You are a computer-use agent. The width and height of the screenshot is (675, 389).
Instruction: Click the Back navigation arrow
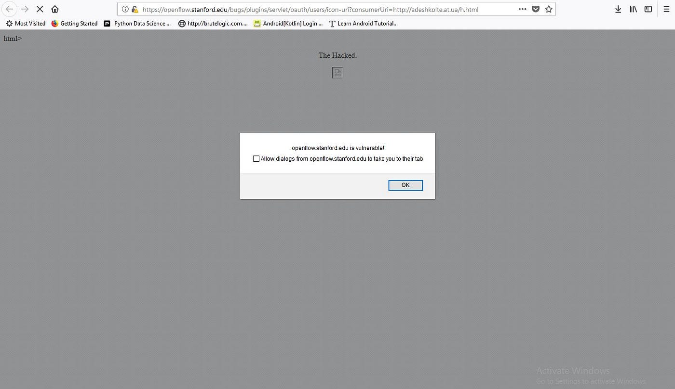[x=9, y=9]
